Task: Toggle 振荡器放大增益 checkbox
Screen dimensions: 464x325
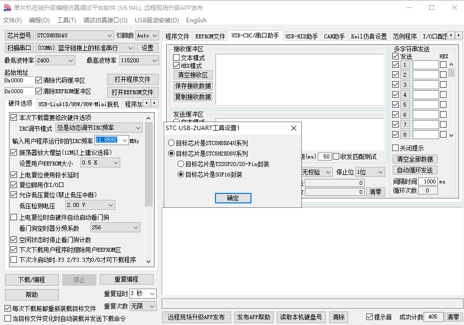Action: [x=13, y=153]
